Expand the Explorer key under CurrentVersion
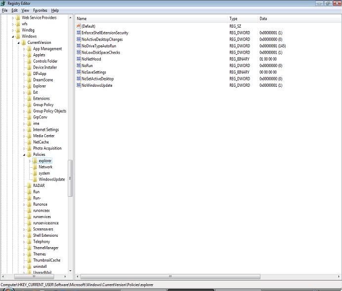Image resolution: width=342 pixels, height=291 pixels. [24, 86]
